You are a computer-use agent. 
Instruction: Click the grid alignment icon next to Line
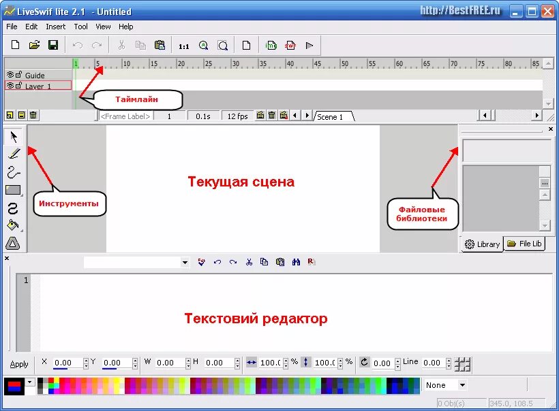click(462, 364)
